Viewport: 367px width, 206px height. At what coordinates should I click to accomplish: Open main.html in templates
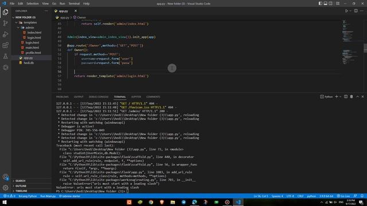pyautogui.click(x=32, y=47)
